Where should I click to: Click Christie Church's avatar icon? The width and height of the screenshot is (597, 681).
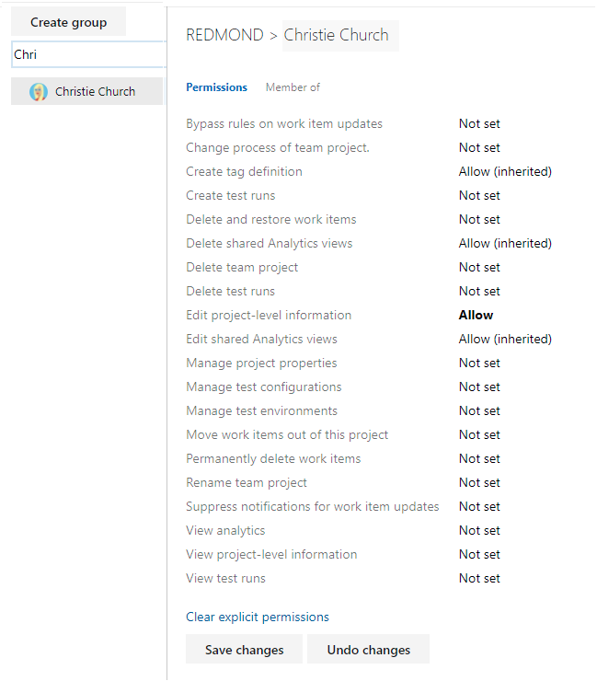point(39,91)
